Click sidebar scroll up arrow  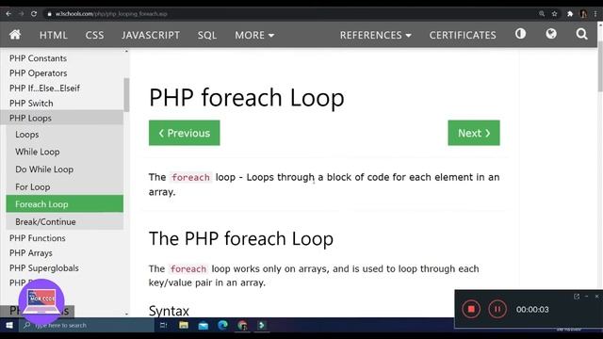click(126, 51)
